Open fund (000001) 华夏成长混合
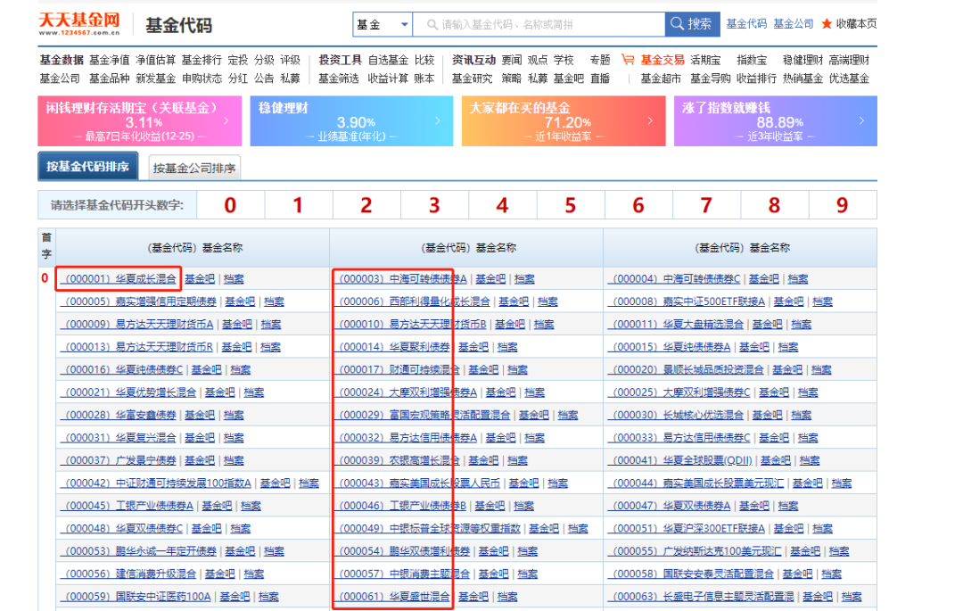This screenshot has width=963, height=611. [120, 279]
